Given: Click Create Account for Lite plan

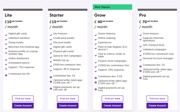Looking at the screenshot, I should tap(23, 105).
